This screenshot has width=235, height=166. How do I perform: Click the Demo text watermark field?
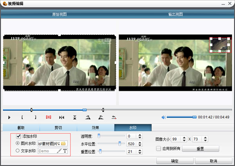pyautogui.click(x=47, y=151)
